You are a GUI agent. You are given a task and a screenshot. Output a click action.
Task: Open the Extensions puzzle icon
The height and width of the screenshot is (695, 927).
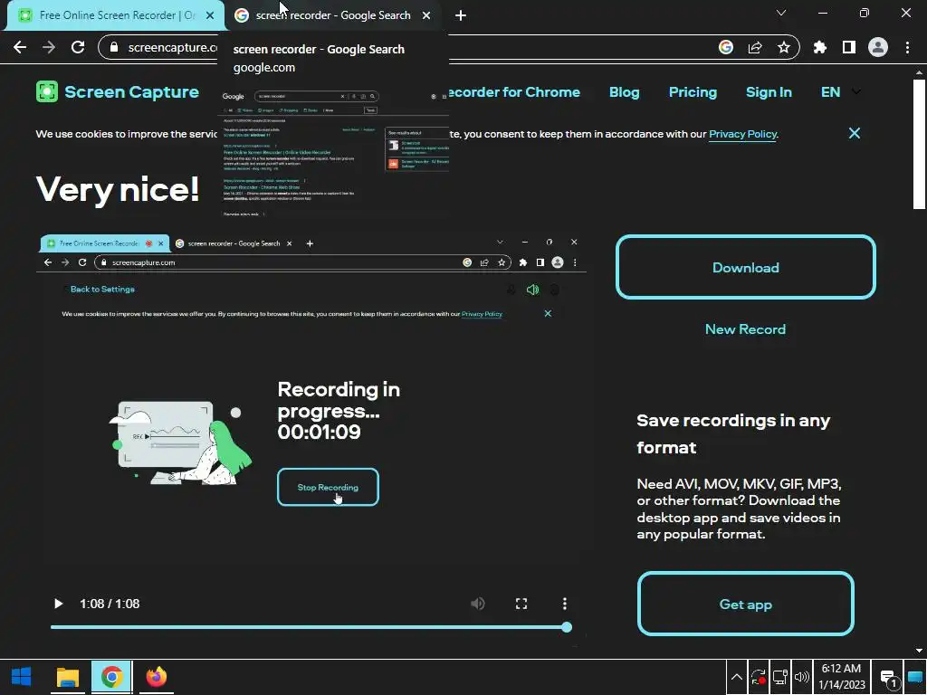tap(820, 47)
